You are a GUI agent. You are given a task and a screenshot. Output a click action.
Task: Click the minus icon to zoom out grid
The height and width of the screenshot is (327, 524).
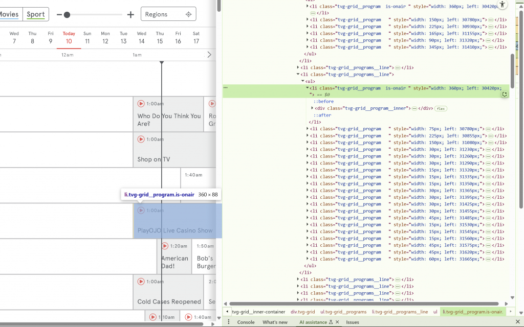click(59, 15)
